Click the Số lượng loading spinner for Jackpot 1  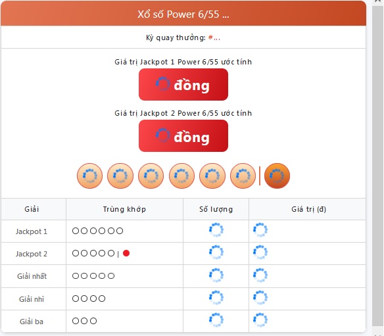[x=216, y=229]
